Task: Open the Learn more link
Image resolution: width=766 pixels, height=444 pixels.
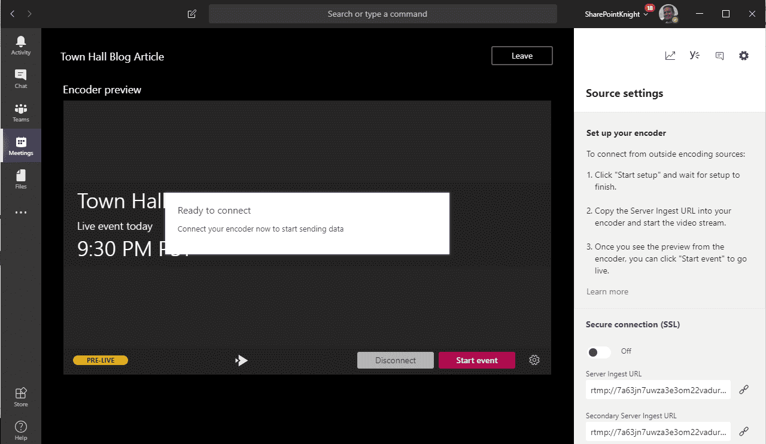Action: 607,292
